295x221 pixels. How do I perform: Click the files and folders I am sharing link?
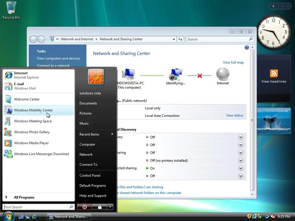(x=140, y=187)
